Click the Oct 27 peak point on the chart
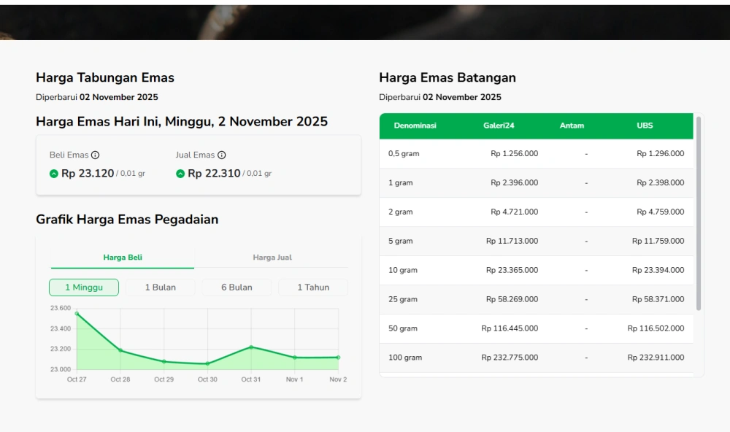730x432 pixels. 77,312
